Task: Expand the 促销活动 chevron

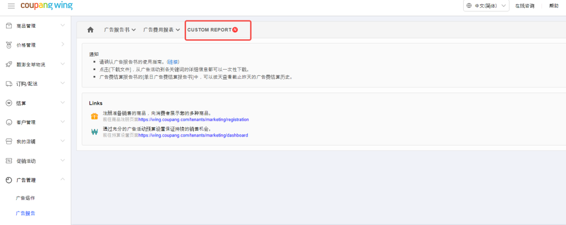Action: [63, 160]
